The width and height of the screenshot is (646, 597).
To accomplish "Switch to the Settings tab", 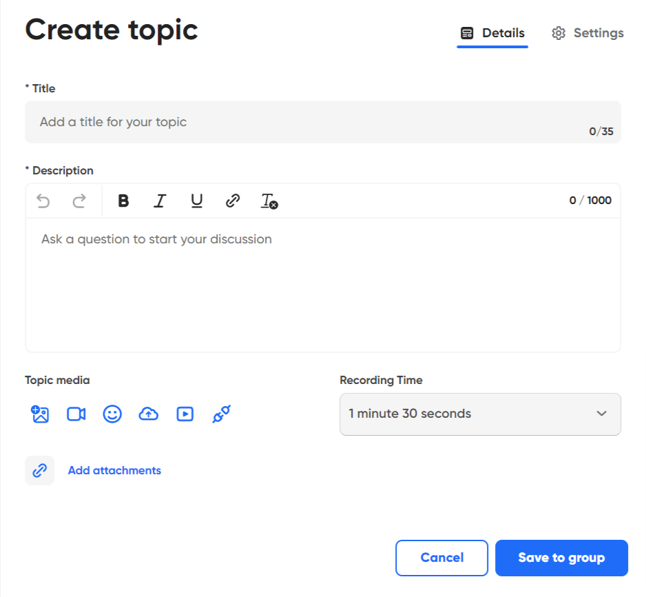I will (587, 33).
